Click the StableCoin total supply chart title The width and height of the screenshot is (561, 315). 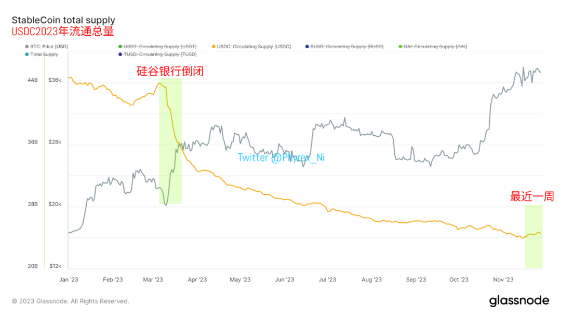[63, 20]
